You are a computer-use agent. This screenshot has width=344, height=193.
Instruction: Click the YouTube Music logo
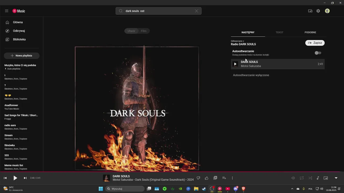pyautogui.click(x=19, y=11)
